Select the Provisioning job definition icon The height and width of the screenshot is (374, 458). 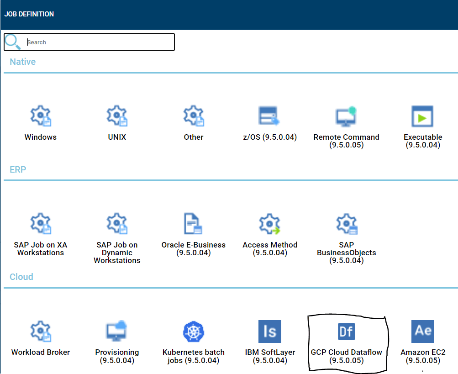pyautogui.click(x=117, y=331)
